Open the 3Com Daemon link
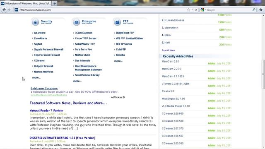The image size is (265, 149). (x=84, y=33)
